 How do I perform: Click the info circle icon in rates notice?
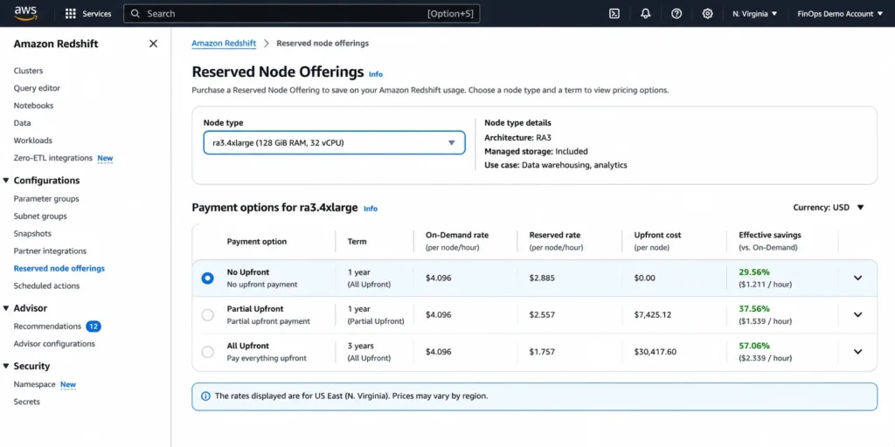(x=205, y=396)
